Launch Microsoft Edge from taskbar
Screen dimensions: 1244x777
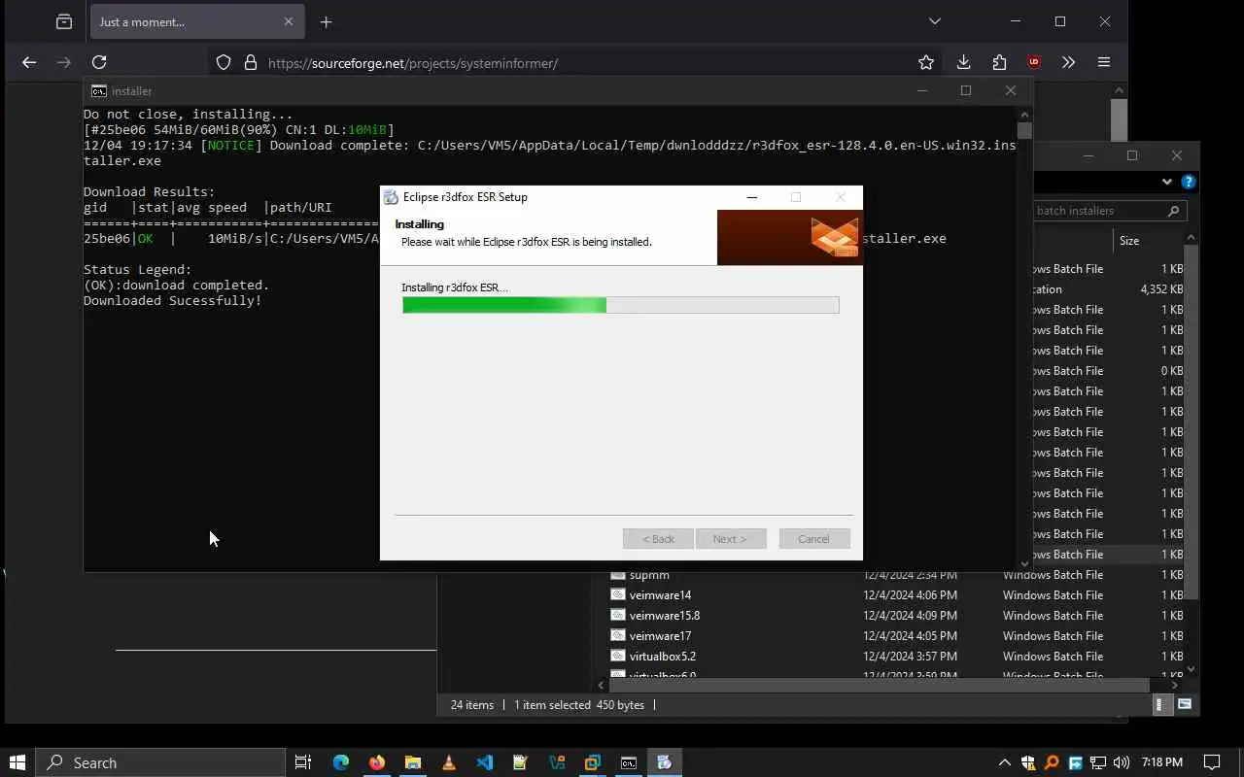[x=341, y=762]
